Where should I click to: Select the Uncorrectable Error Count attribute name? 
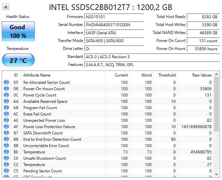(x=46, y=146)
